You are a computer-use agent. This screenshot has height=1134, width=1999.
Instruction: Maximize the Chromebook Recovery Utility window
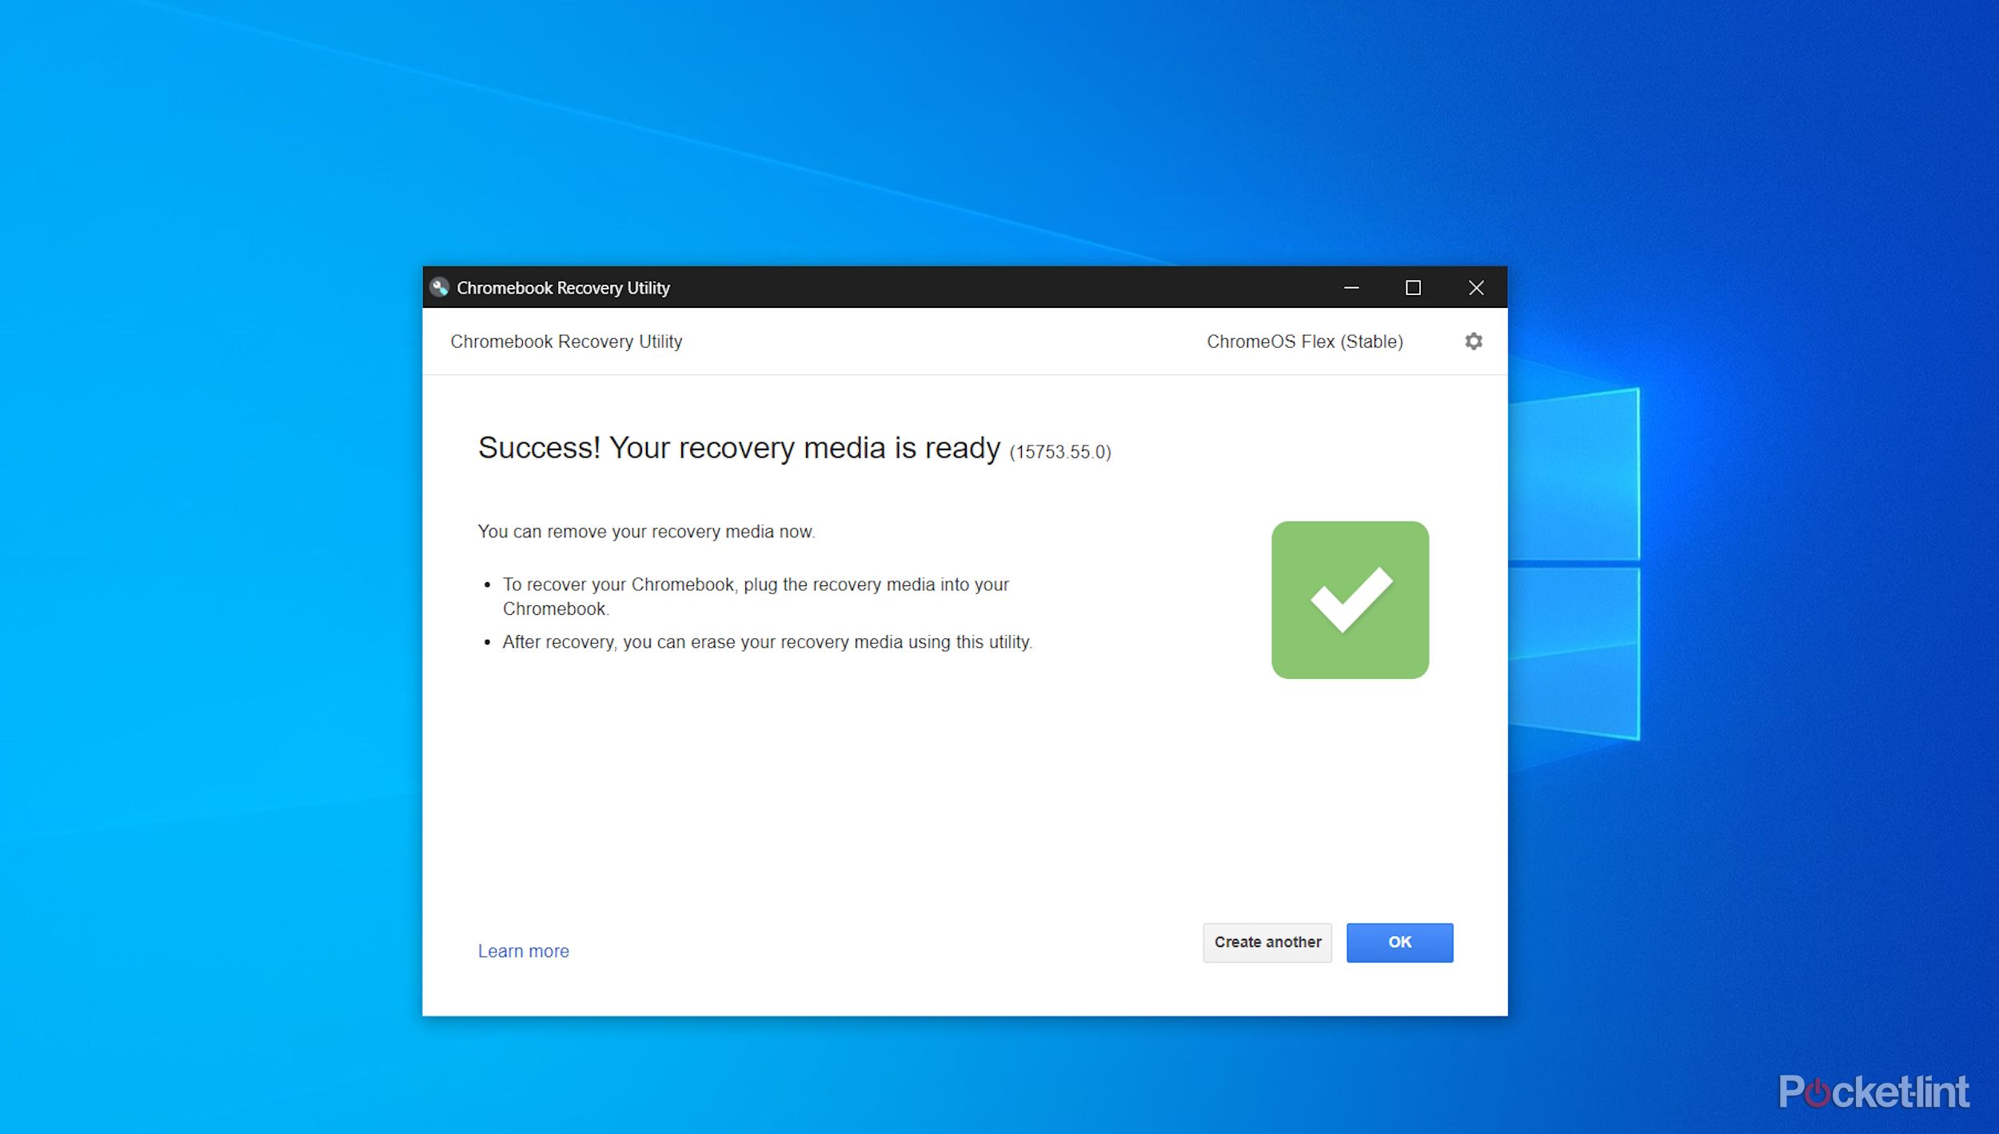(x=1413, y=287)
